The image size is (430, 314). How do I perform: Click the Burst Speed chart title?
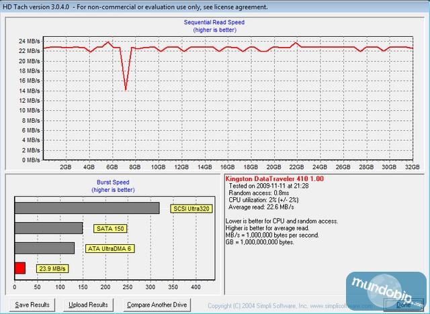point(113,182)
